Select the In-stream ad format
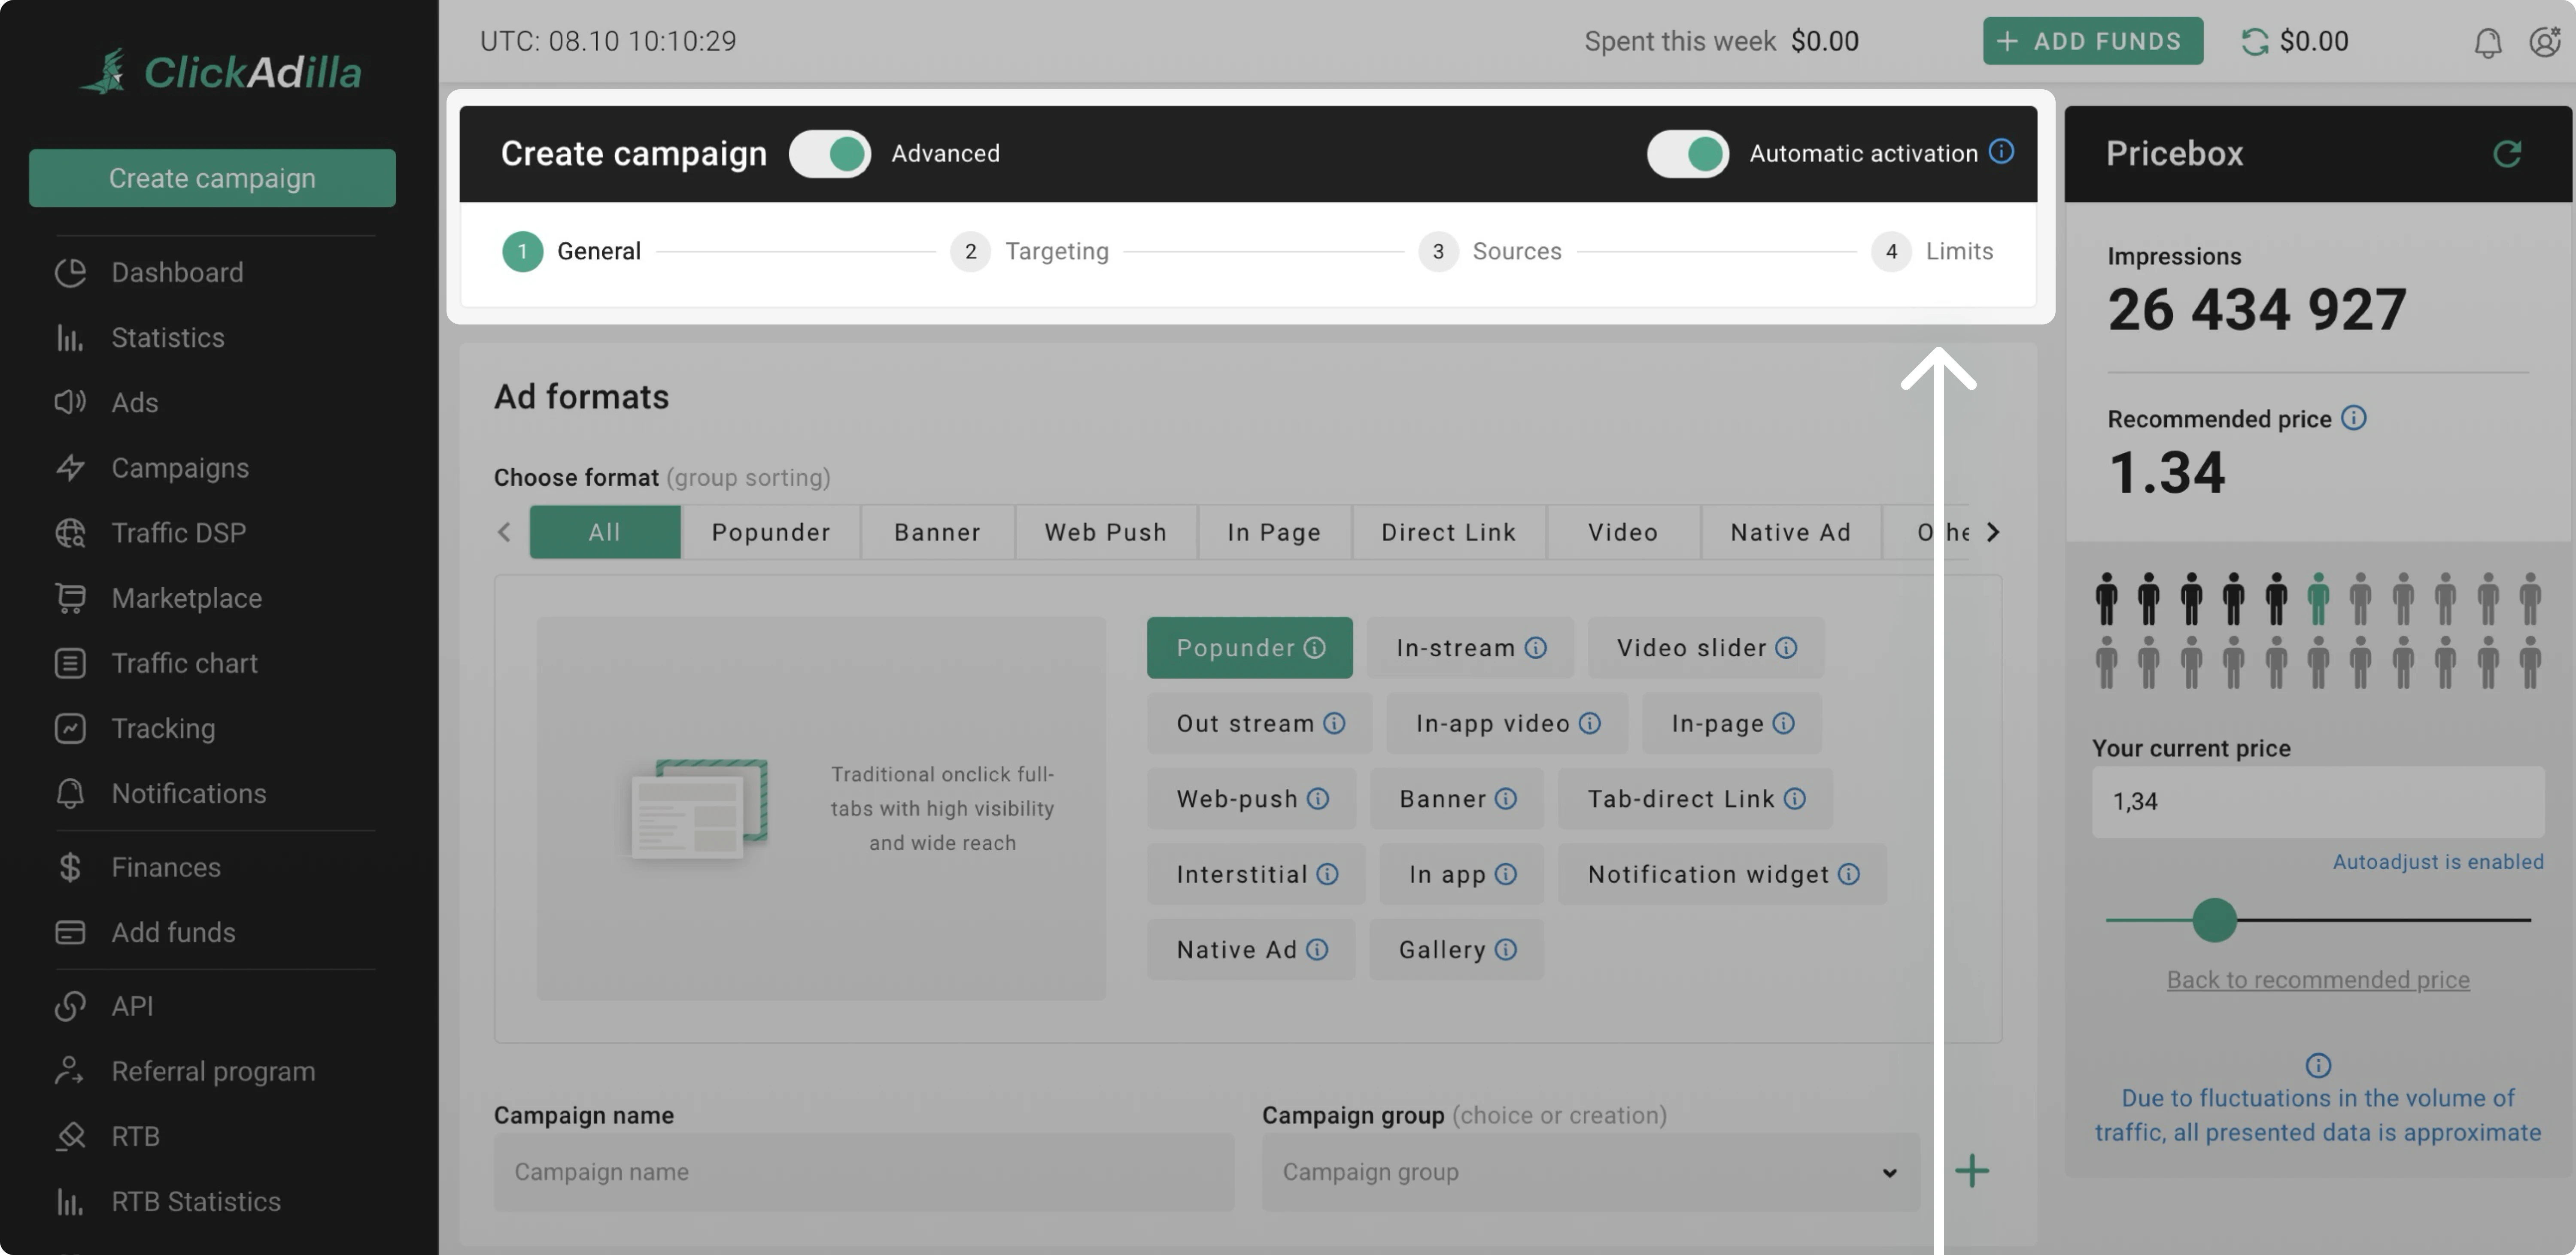The image size is (2576, 1255). point(1455,648)
